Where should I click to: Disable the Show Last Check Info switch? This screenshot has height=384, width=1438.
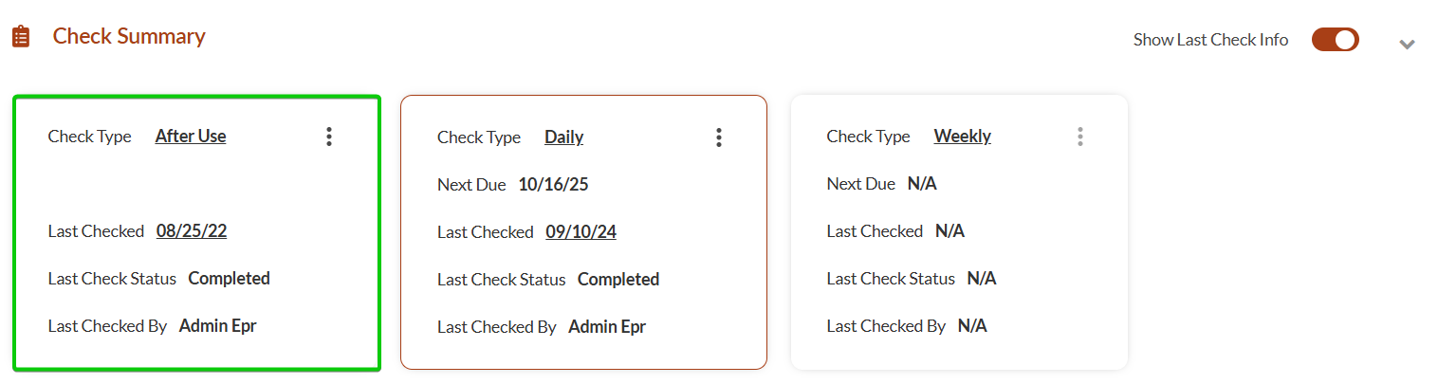1335,40
